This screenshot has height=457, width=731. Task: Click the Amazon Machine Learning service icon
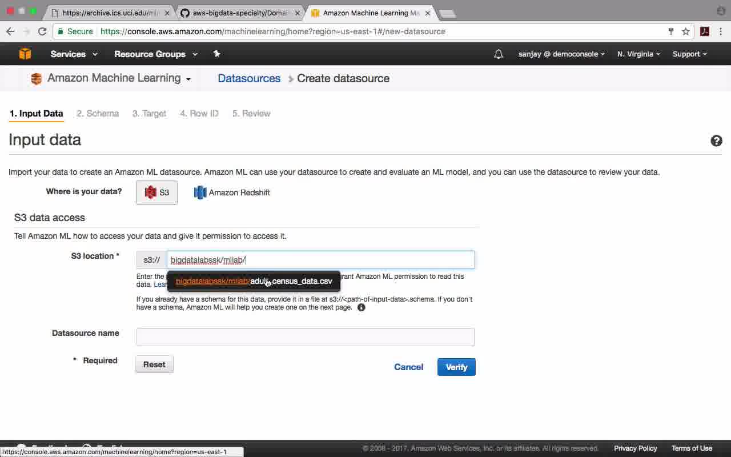pos(37,79)
